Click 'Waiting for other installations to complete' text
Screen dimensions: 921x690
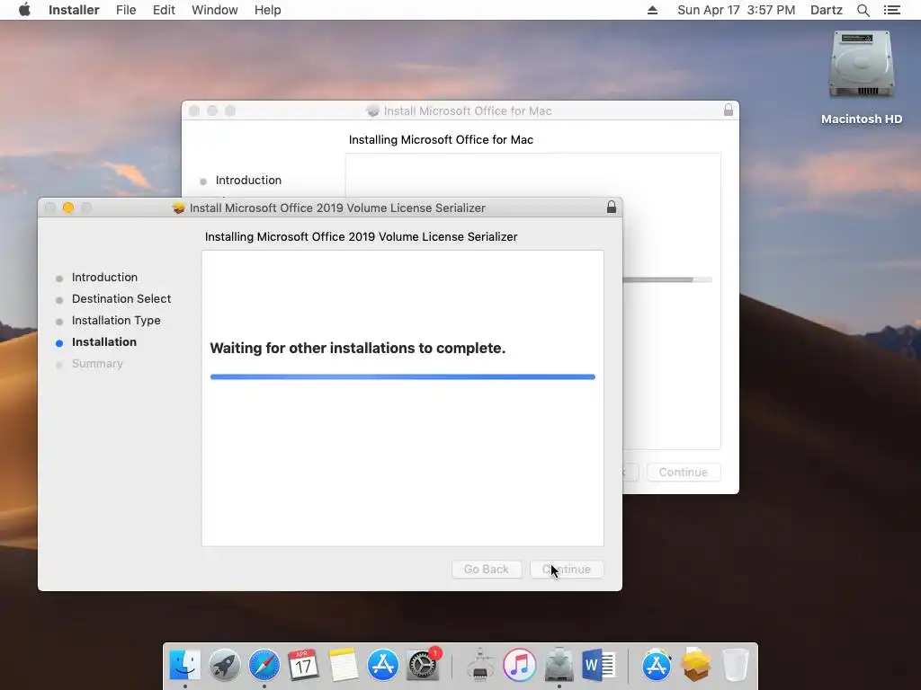pos(358,348)
